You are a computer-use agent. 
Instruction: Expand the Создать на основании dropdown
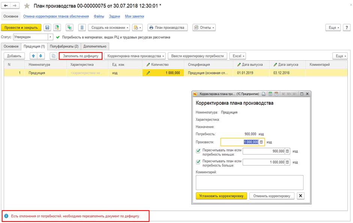coord(109,27)
